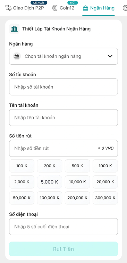
Task: Click the Coin12 logo icon
Action: 55,8
